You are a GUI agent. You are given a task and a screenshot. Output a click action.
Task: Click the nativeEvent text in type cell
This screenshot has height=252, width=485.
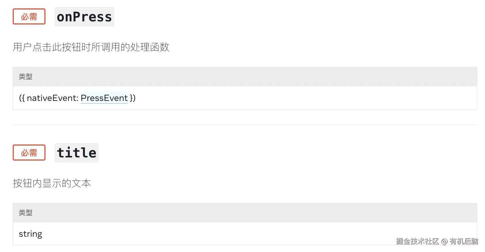[x=53, y=98]
